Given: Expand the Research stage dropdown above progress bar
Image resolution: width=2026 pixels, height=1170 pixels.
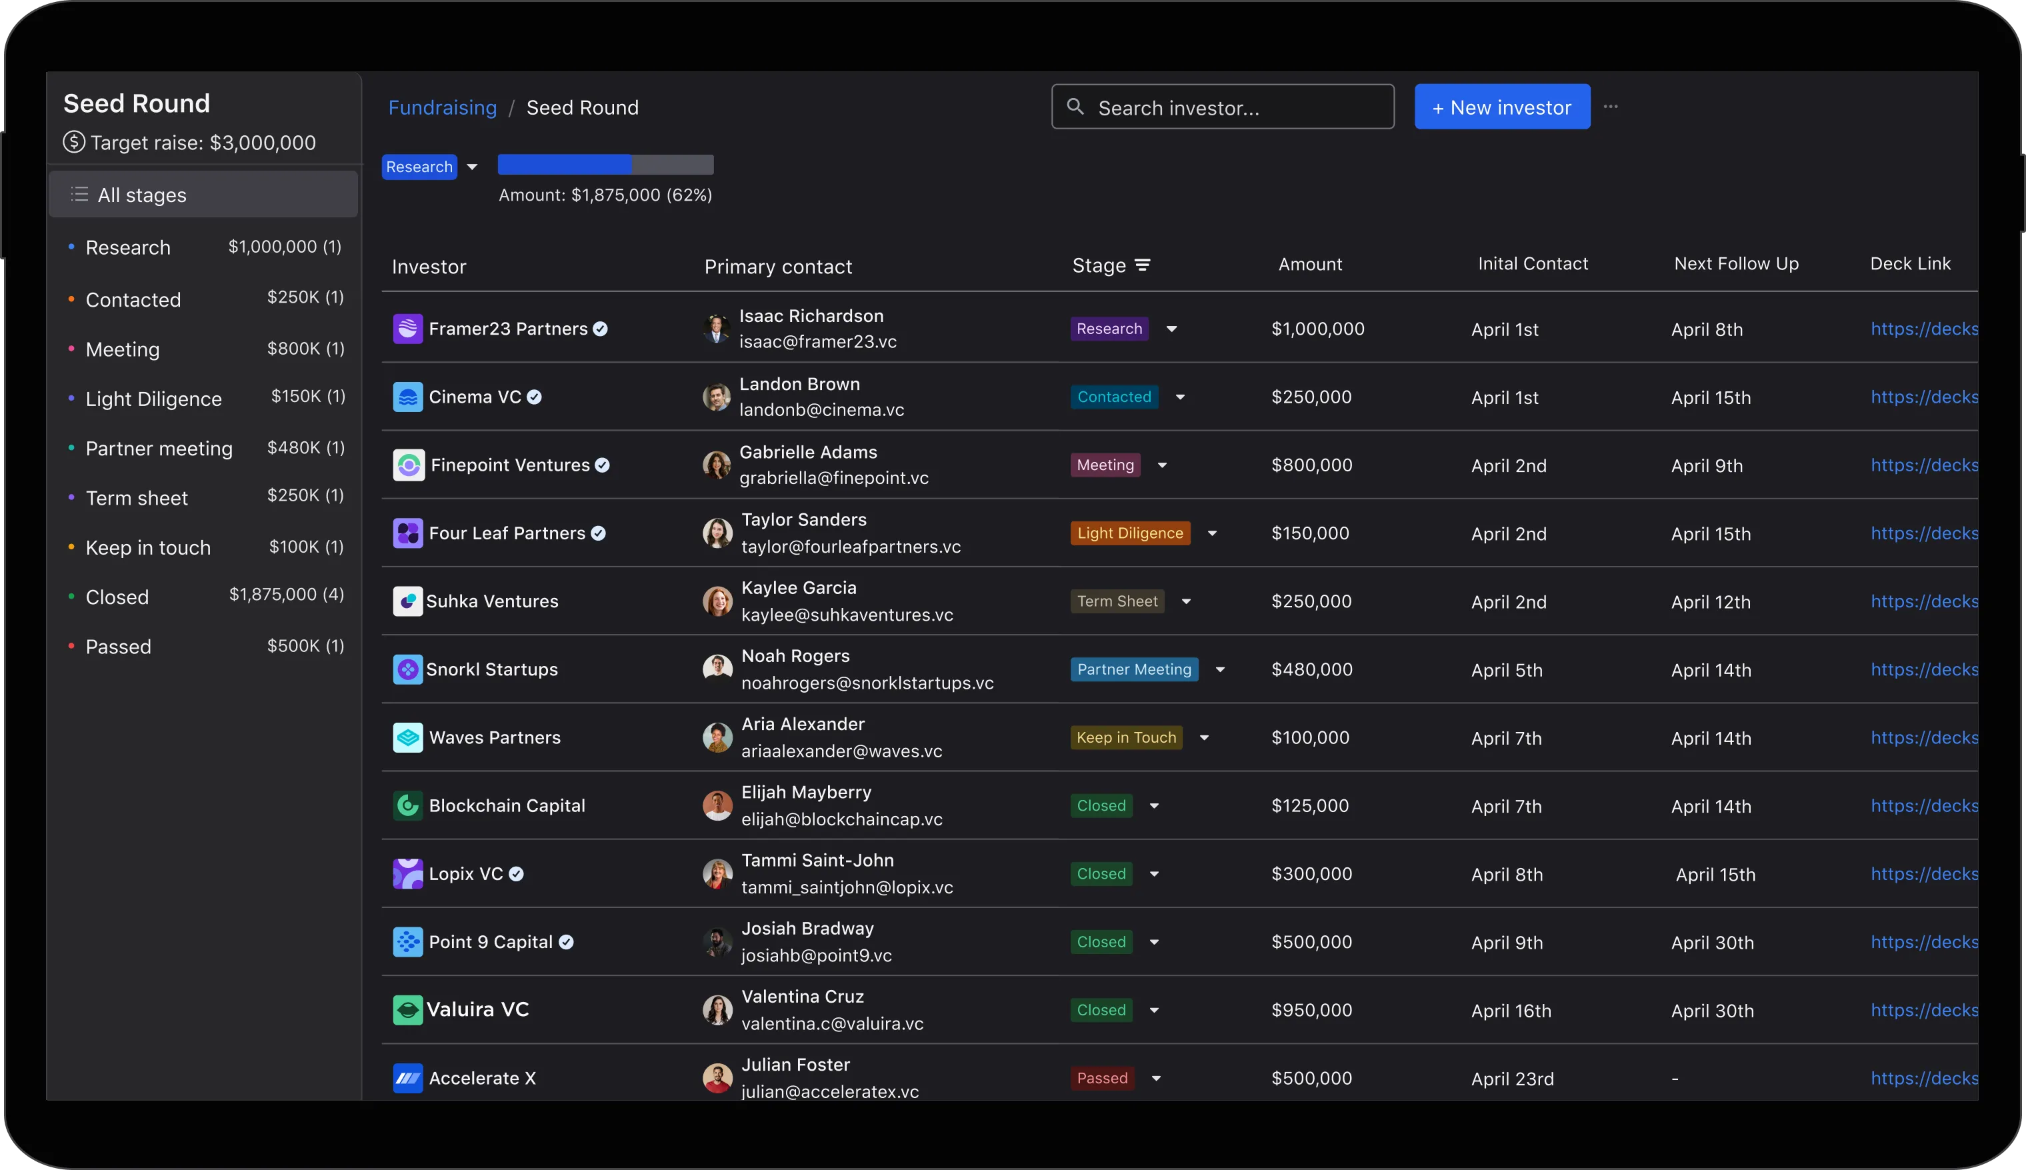Looking at the screenshot, I should (x=473, y=167).
